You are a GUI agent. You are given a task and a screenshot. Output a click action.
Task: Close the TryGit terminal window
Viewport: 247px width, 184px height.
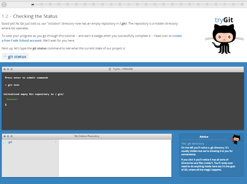point(5,69)
